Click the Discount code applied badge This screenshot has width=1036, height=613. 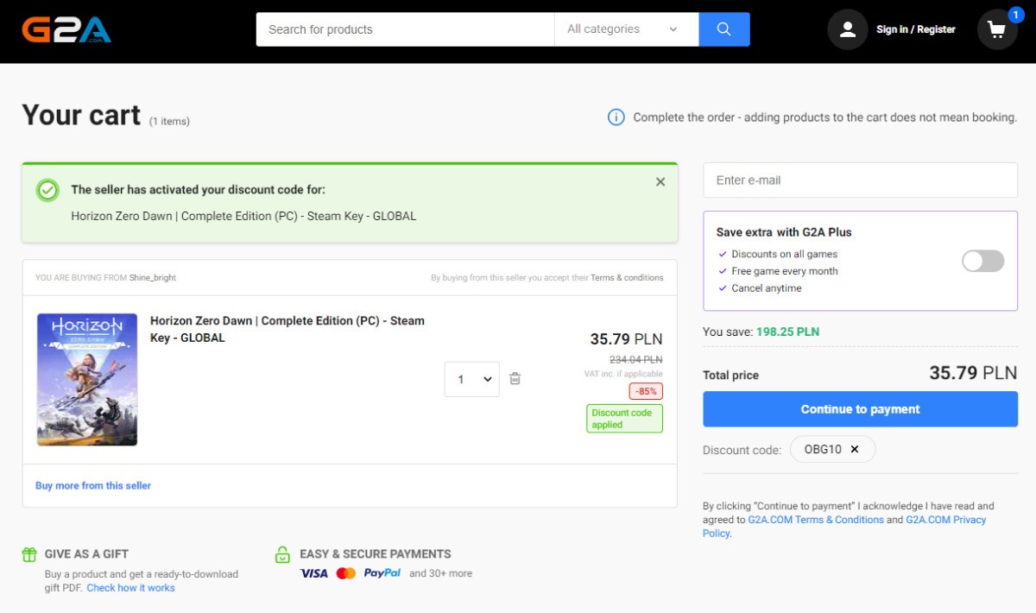click(x=624, y=419)
